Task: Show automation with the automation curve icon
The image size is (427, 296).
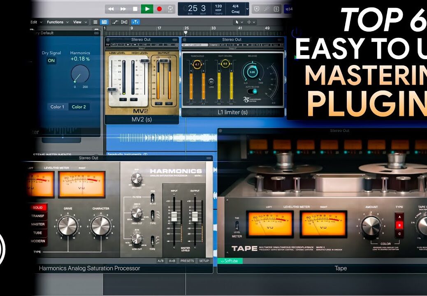Action: tap(115, 22)
